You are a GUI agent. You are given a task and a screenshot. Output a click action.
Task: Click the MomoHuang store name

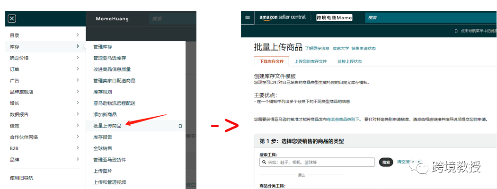(x=112, y=19)
